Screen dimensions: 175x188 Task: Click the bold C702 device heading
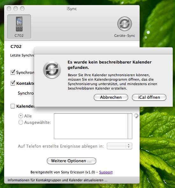pos(16,46)
